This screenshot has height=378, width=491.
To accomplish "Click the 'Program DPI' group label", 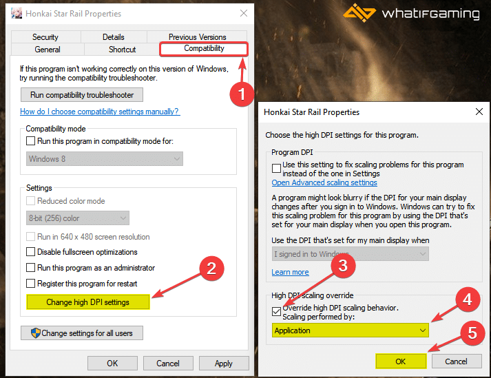I will pyautogui.click(x=292, y=152).
